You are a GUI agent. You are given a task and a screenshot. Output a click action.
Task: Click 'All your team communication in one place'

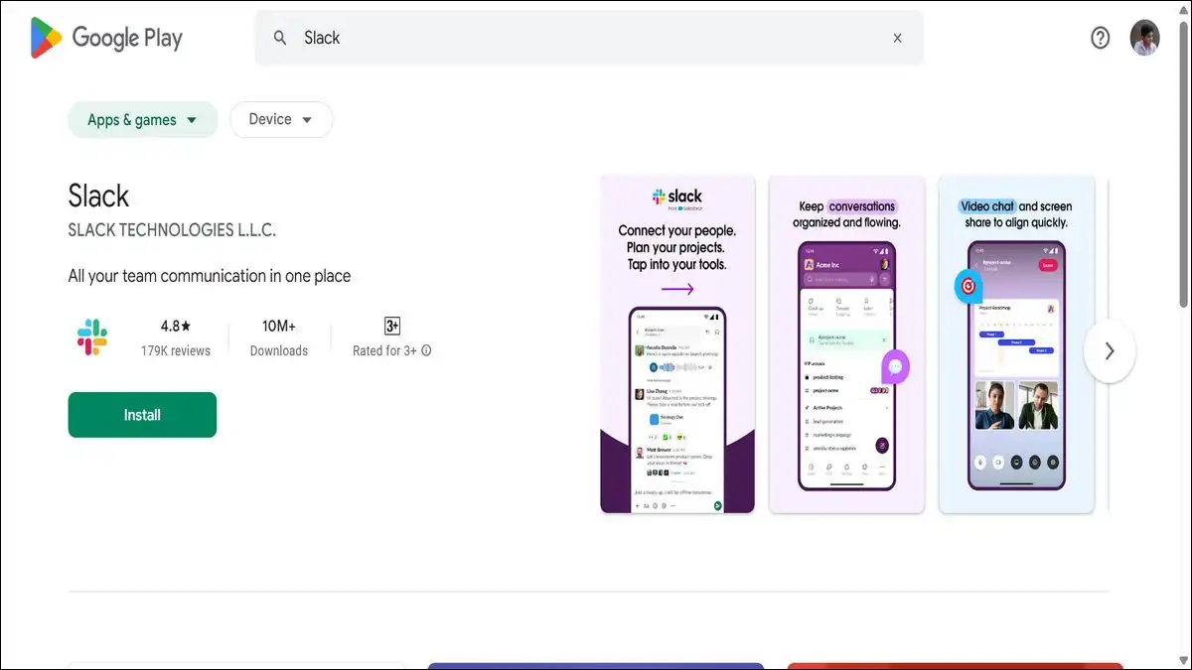tap(210, 276)
